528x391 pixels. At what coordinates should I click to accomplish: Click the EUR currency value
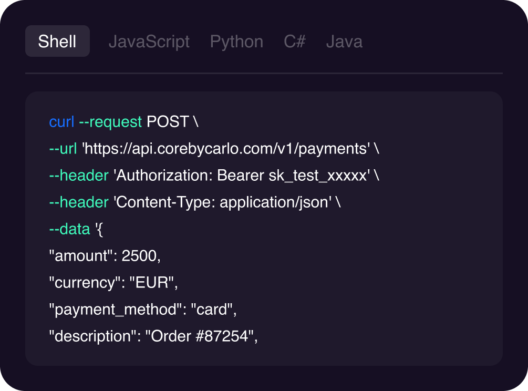150,283
